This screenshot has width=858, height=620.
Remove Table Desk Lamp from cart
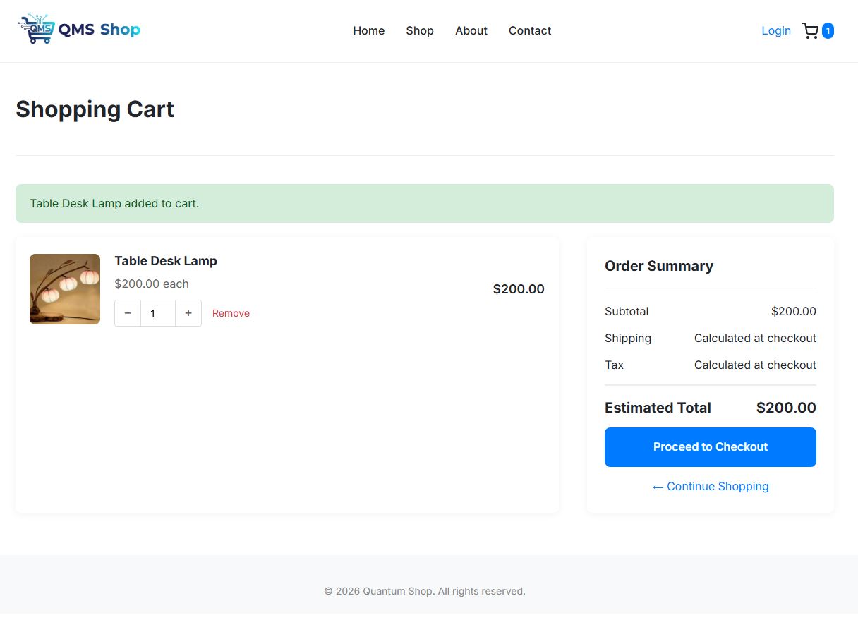pos(231,313)
